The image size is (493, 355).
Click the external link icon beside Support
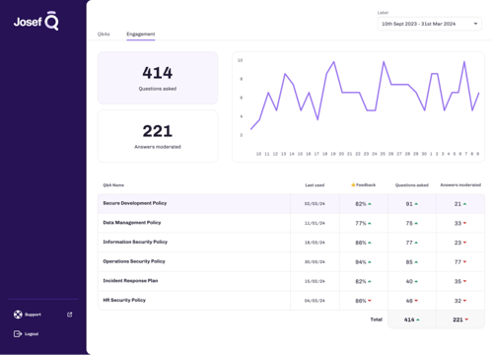point(70,315)
